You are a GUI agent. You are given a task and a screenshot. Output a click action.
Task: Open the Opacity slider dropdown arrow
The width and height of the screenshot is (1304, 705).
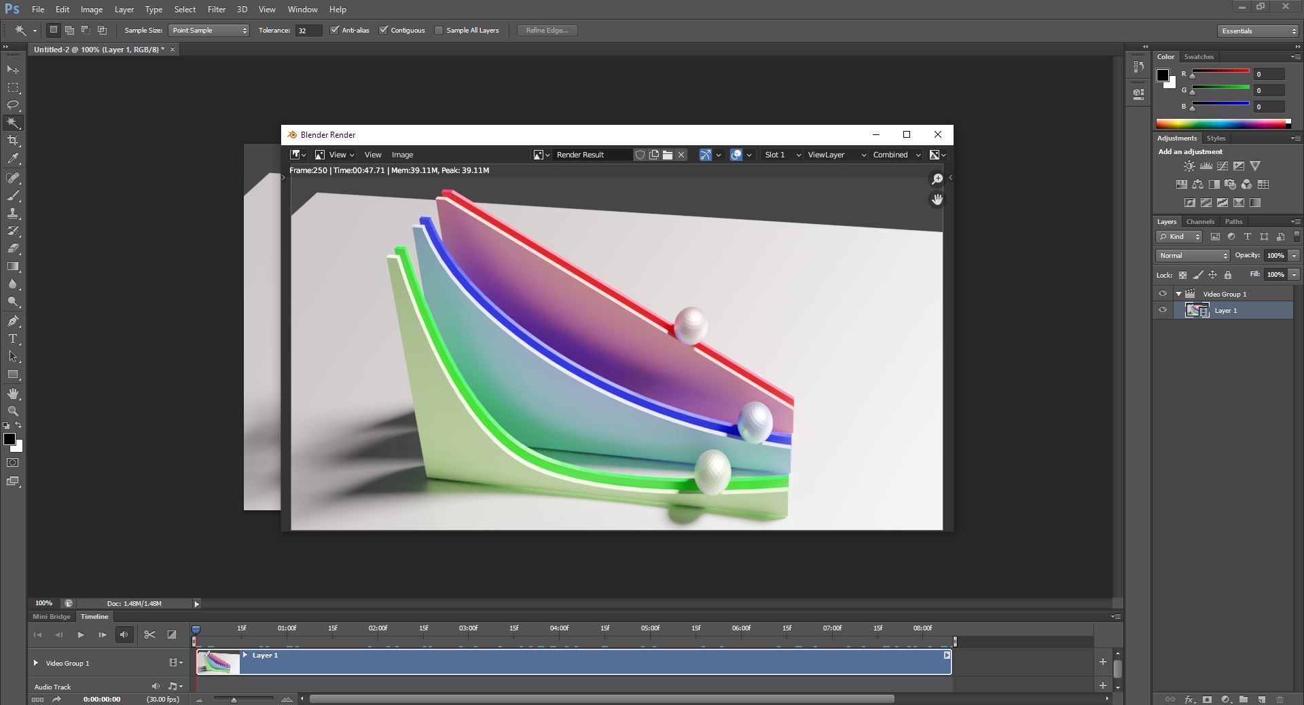(1294, 256)
